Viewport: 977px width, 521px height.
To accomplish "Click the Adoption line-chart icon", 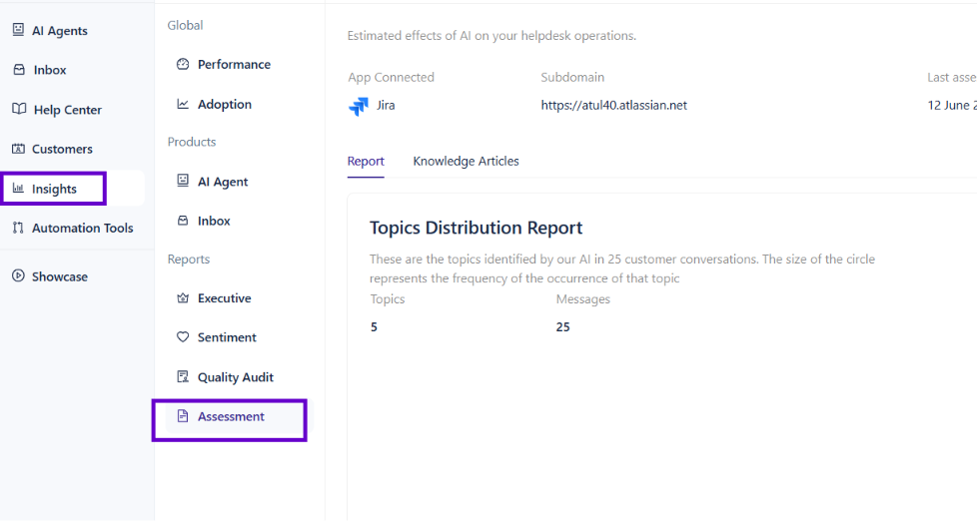I will click(x=183, y=104).
